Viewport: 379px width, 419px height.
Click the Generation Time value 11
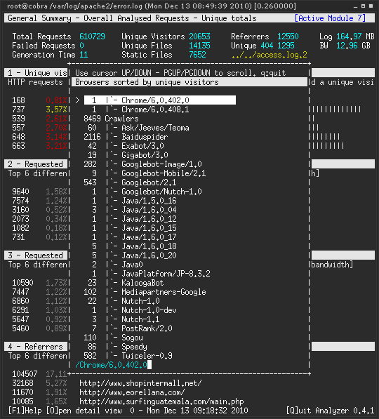[84, 55]
